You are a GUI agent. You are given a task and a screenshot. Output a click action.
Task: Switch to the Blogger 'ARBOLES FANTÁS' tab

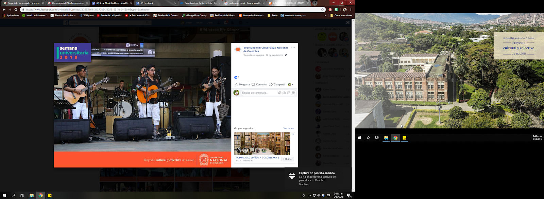289,3
